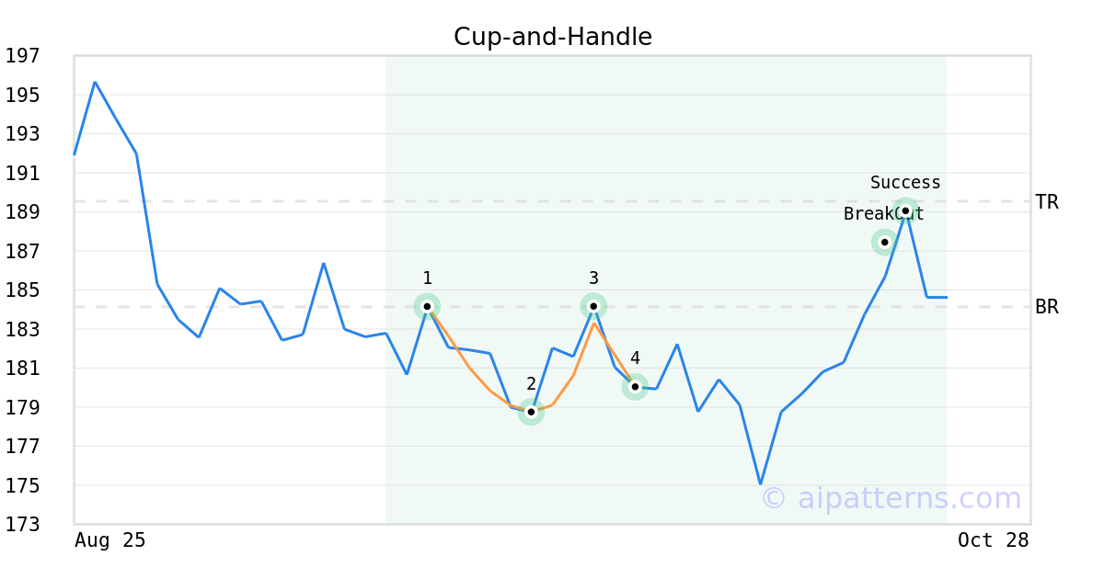
Task: Click the 185 y-axis price label
Action: (x=22, y=290)
